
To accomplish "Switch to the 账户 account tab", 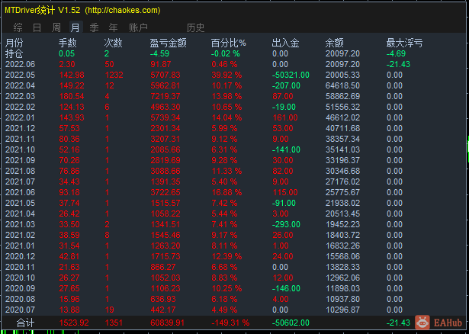I will coord(139,27).
